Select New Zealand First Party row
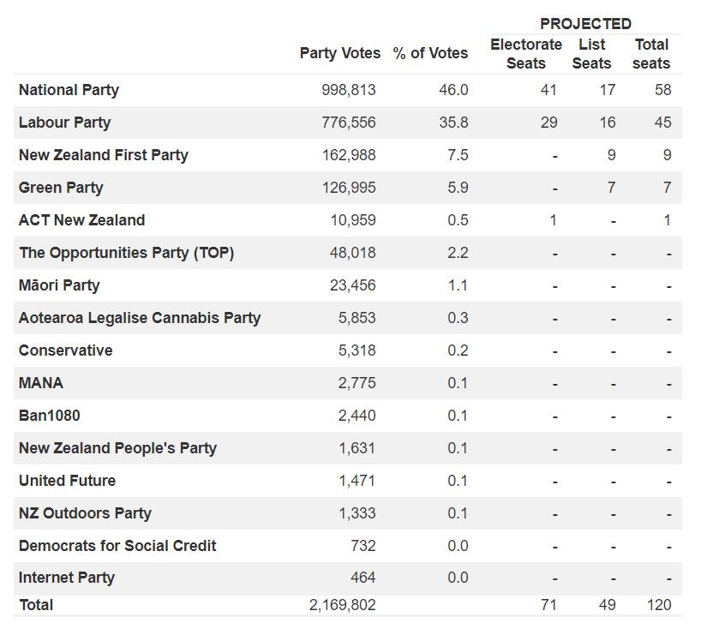This screenshot has height=629, width=701. pos(103,155)
